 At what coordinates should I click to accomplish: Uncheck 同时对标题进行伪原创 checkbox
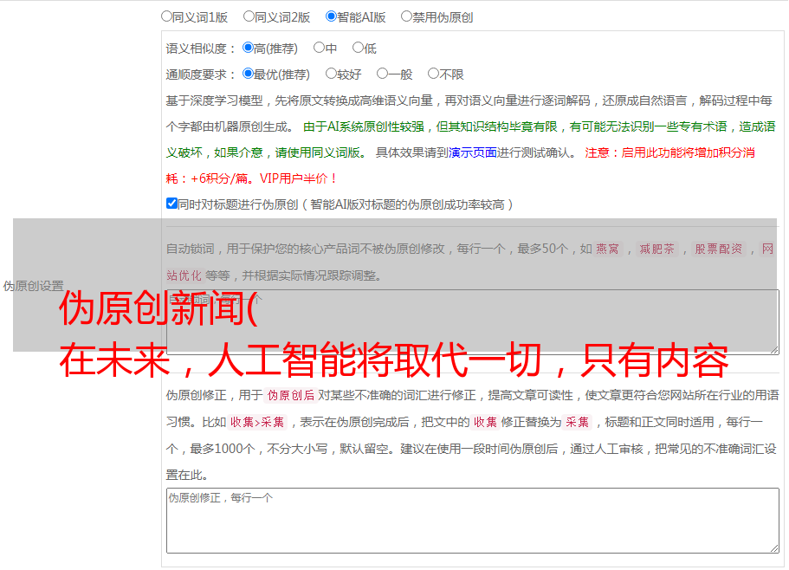pos(171,204)
